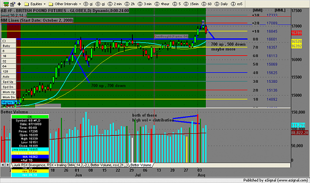
Task: Open the Equities folder dropdown
Action: [35, 4]
